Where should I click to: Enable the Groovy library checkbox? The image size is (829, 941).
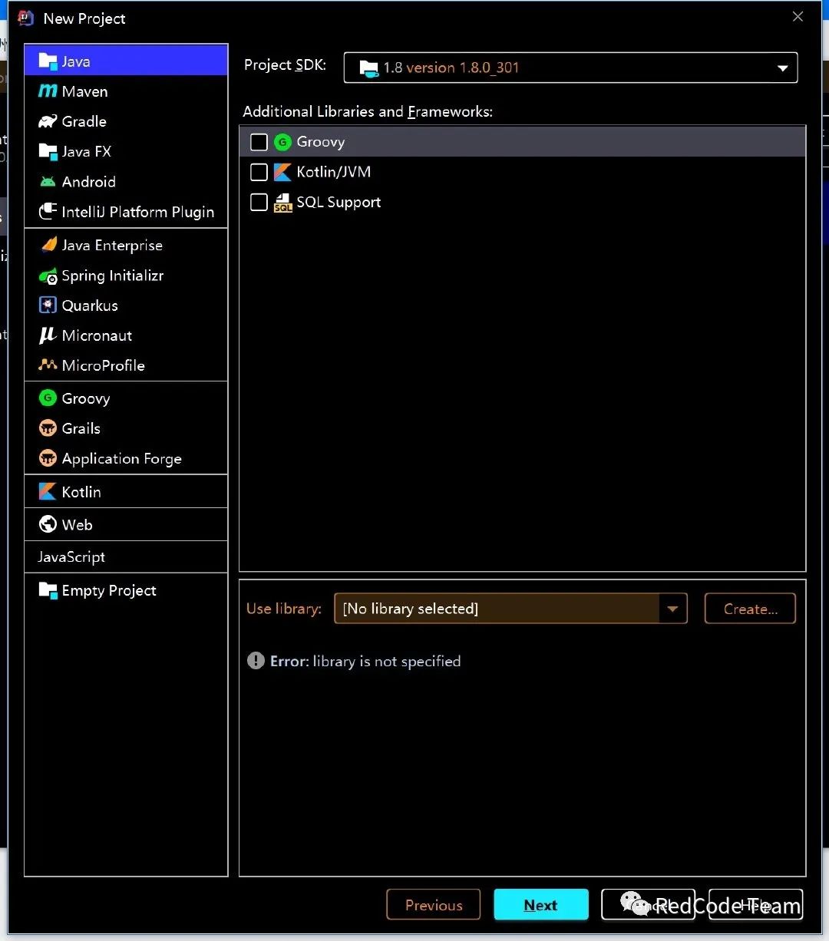point(259,142)
